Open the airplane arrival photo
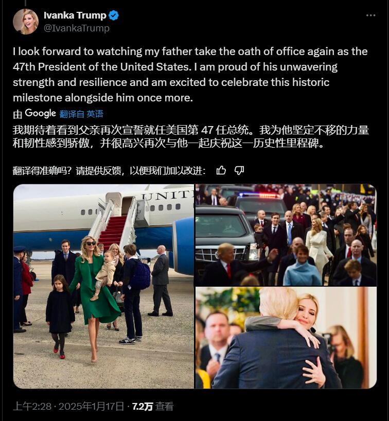This screenshot has width=389, height=421. coord(103,286)
